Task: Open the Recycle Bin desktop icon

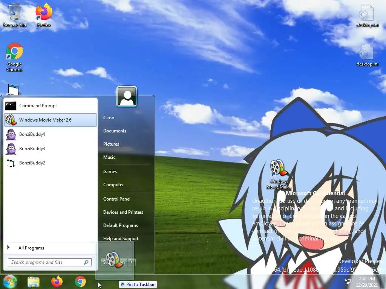Action: 15,15
